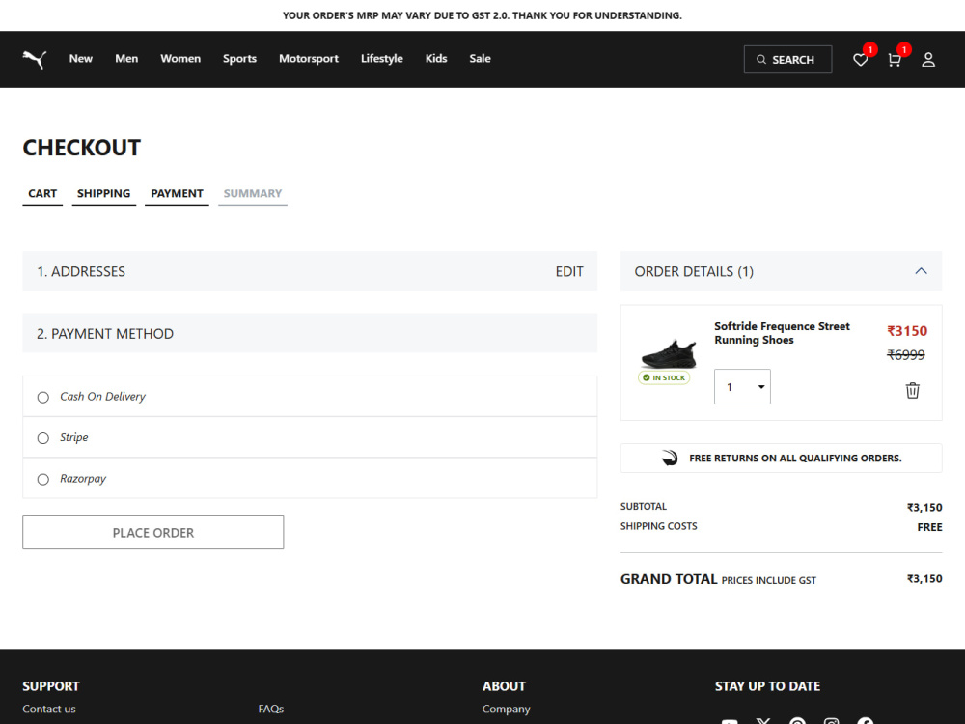Viewport: 965px width, 724px height.
Task: Delete the Softride shoes with trash icon
Action: click(x=912, y=390)
